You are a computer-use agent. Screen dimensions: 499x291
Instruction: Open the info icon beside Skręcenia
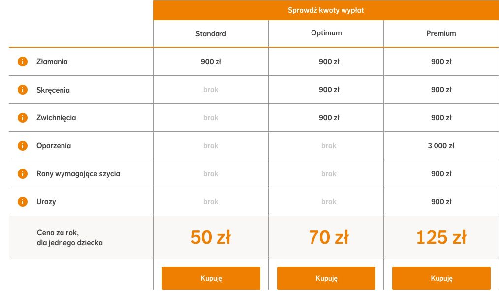[x=23, y=90]
